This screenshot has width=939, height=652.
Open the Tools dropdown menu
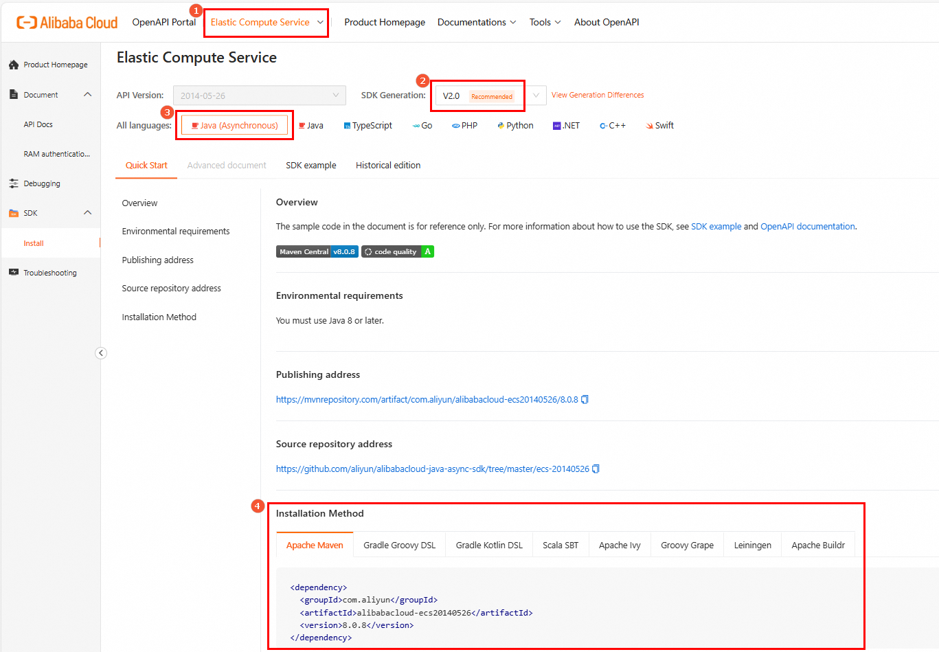(x=545, y=23)
